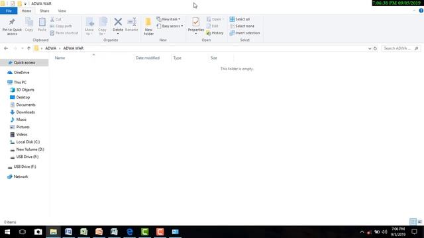
Task: Open the Help question mark icon
Action: click(421, 11)
